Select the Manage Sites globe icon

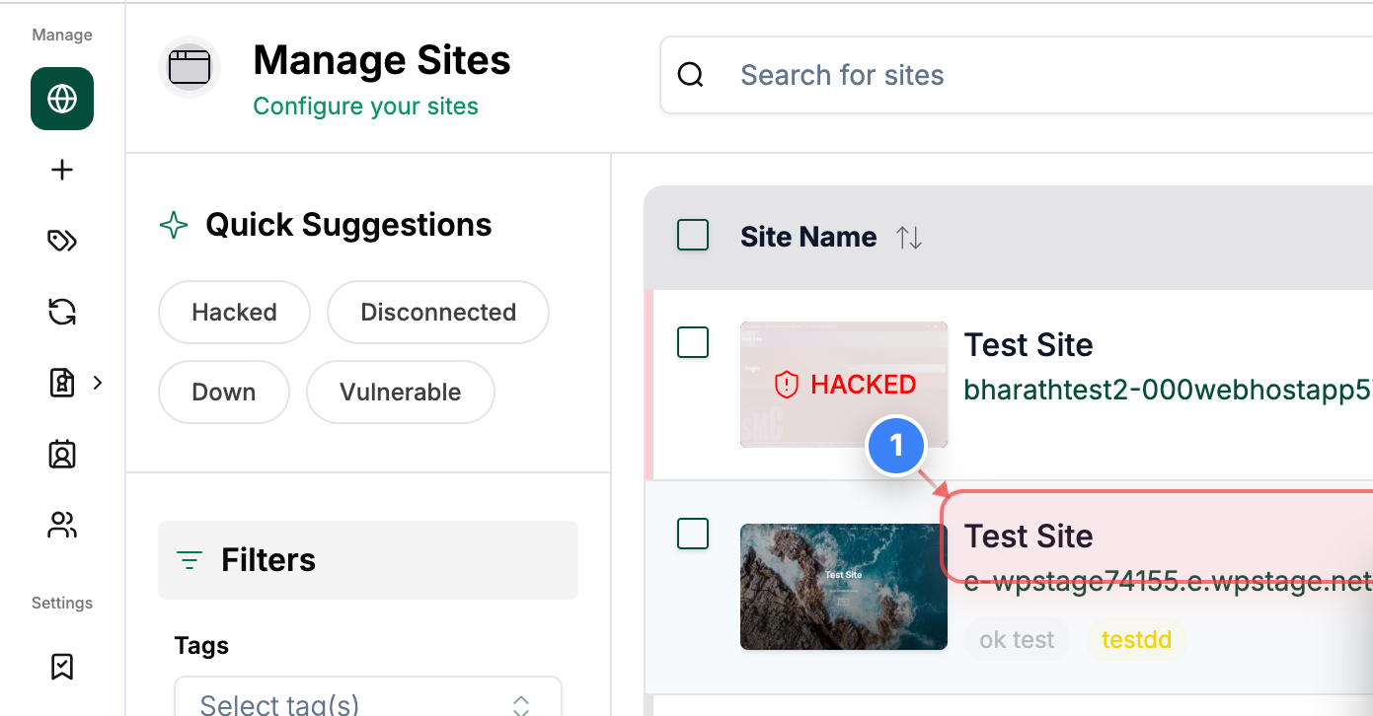click(61, 99)
